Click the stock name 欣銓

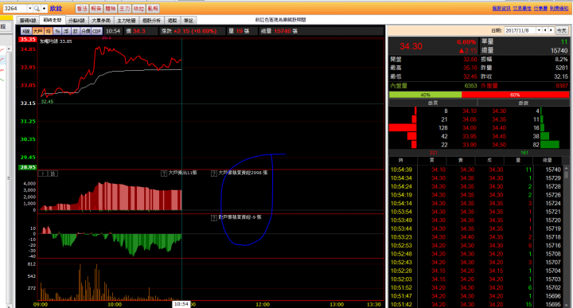[57, 9]
